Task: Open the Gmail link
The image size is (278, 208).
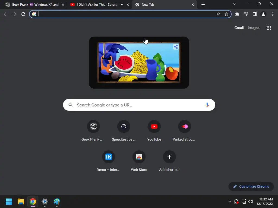Action: [x=239, y=28]
